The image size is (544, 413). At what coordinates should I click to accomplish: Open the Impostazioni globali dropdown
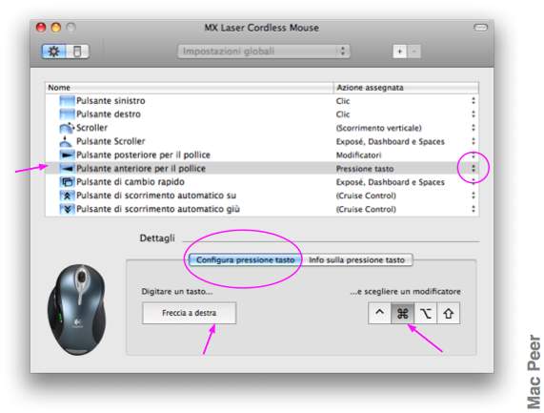click(x=264, y=52)
